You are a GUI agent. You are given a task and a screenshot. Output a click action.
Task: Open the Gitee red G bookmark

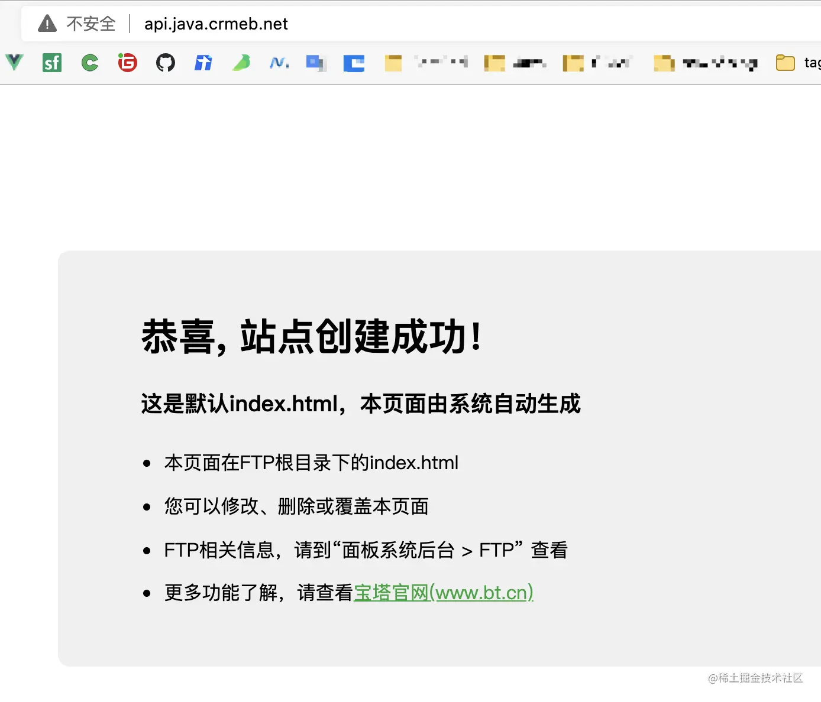point(128,62)
